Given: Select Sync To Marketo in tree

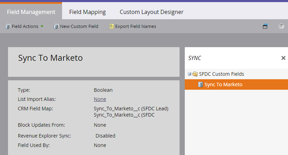Looking at the screenshot, I should 223,84.
